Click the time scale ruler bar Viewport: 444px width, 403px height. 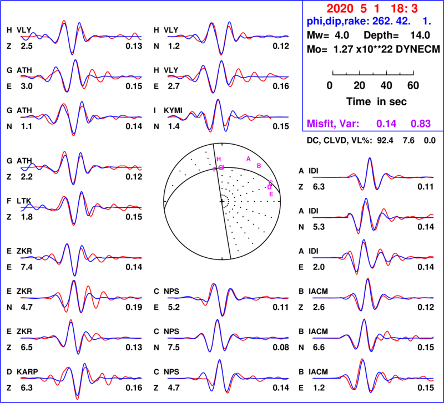tap(373, 73)
